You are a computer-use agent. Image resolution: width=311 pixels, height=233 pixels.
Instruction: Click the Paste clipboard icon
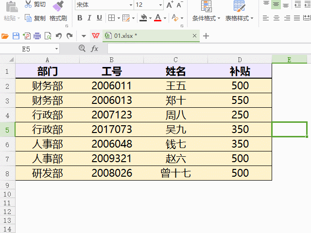pyautogui.click(x=12, y=6)
